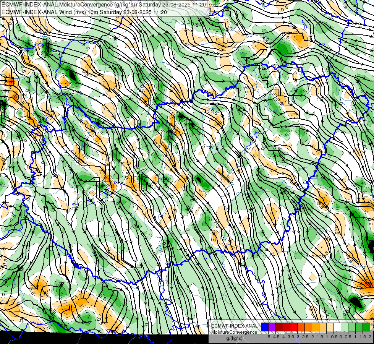Click the legend tick value -4.5
The height and width of the screenshot is (344, 374).
(x=275, y=337)
